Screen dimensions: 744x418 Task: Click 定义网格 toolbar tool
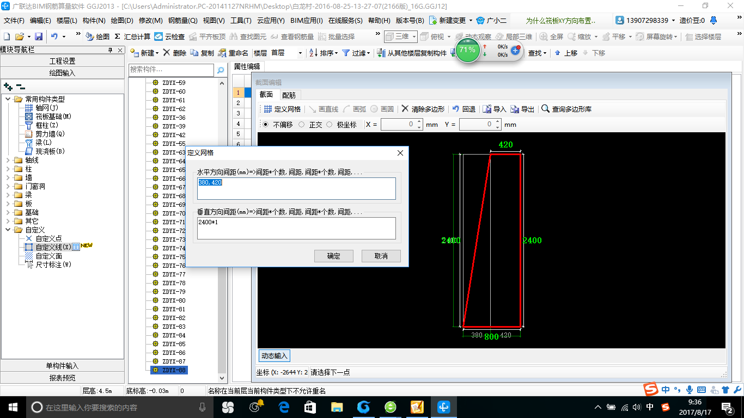click(282, 109)
